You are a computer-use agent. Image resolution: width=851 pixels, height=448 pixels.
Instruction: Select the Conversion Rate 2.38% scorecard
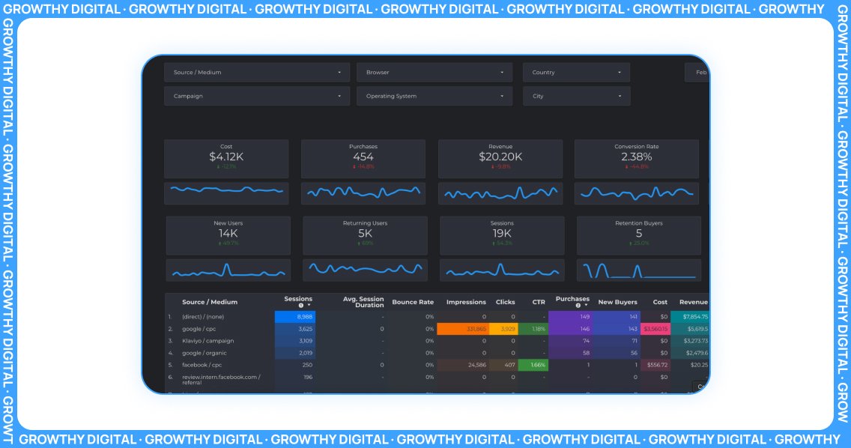(x=636, y=158)
